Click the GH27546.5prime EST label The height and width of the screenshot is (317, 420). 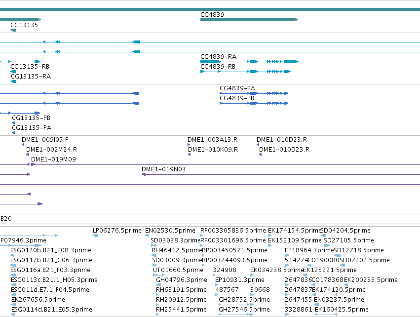click(244, 310)
